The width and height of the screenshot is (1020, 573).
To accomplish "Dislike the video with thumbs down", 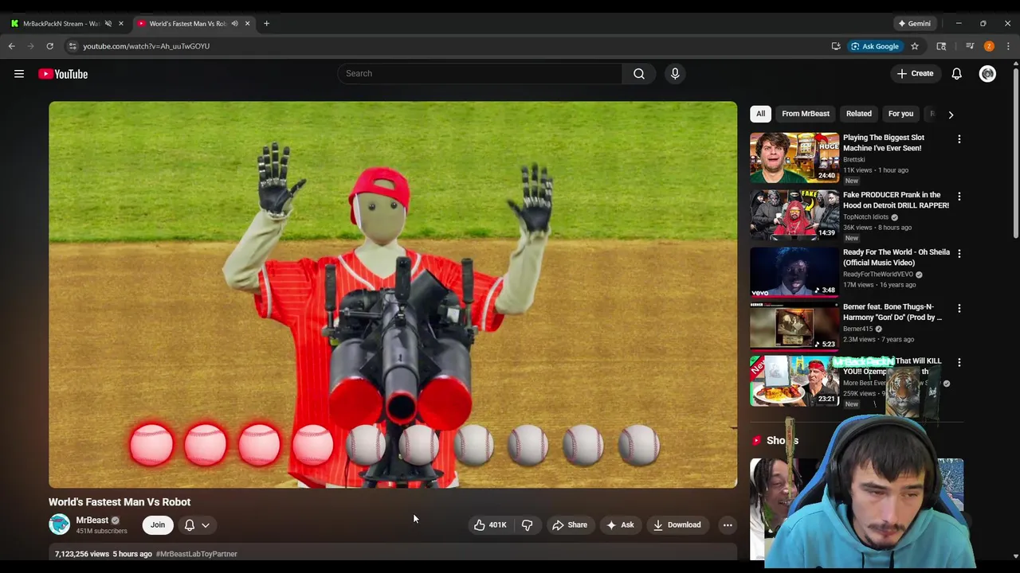I will (x=527, y=524).
